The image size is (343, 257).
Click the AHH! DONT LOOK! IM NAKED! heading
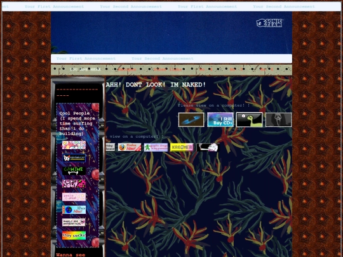pos(156,85)
